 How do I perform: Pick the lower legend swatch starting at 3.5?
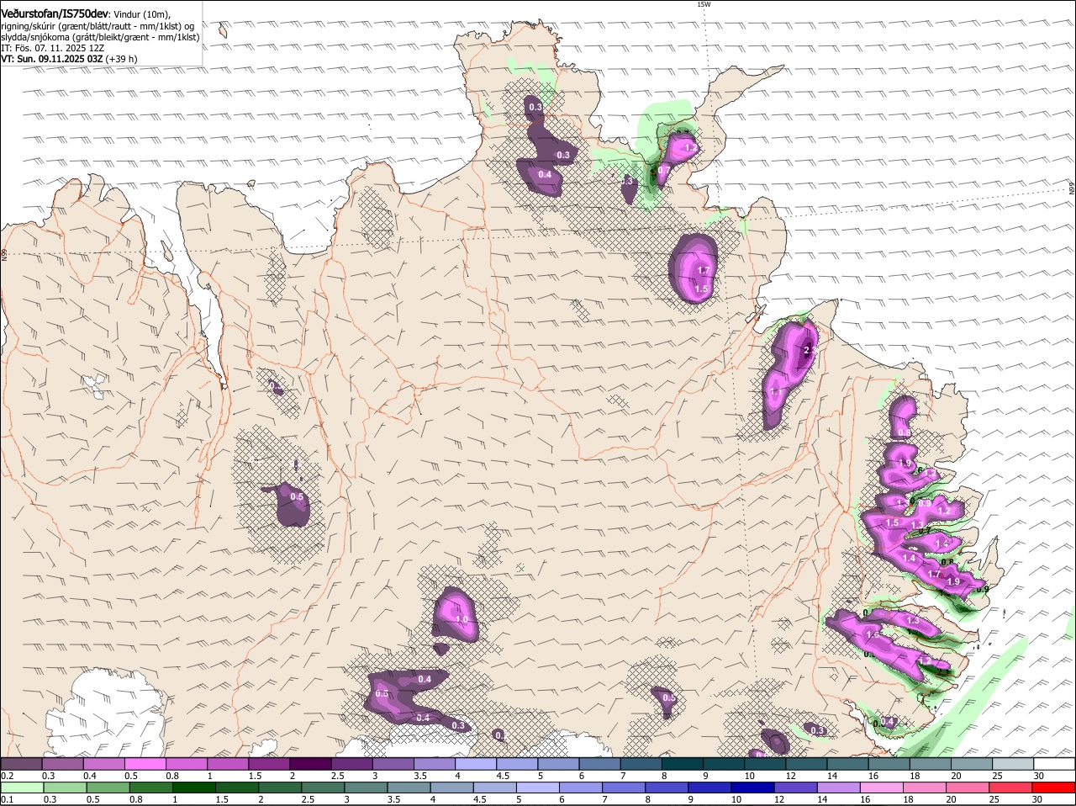[x=409, y=787]
